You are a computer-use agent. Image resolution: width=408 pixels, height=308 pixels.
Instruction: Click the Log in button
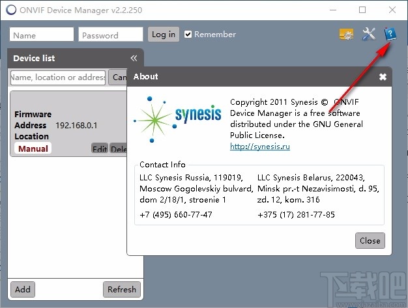(164, 35)
